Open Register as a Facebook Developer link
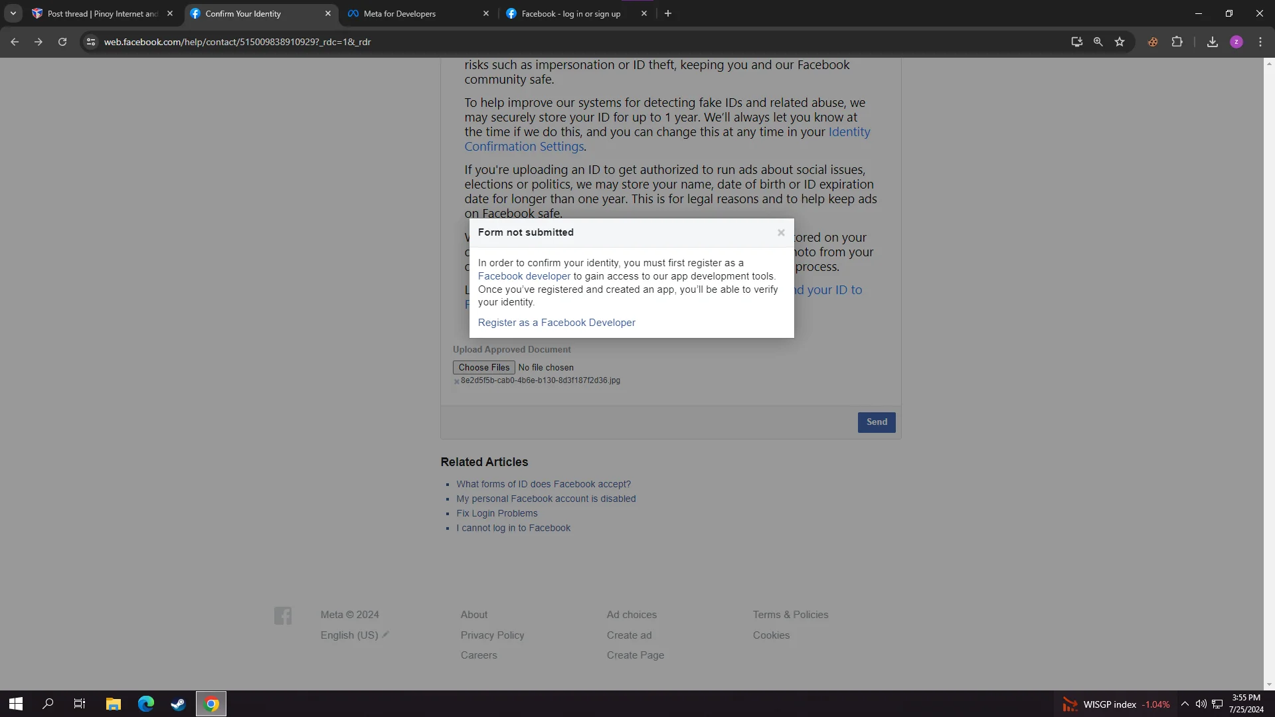This screenshot has height=717, width=1275. [556, 323]
